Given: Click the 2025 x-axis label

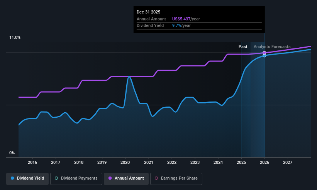Looking at the screenshot, I should click(x=241, y=162).
